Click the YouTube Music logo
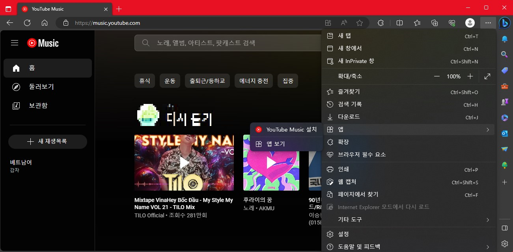 [x=43, y=43]
